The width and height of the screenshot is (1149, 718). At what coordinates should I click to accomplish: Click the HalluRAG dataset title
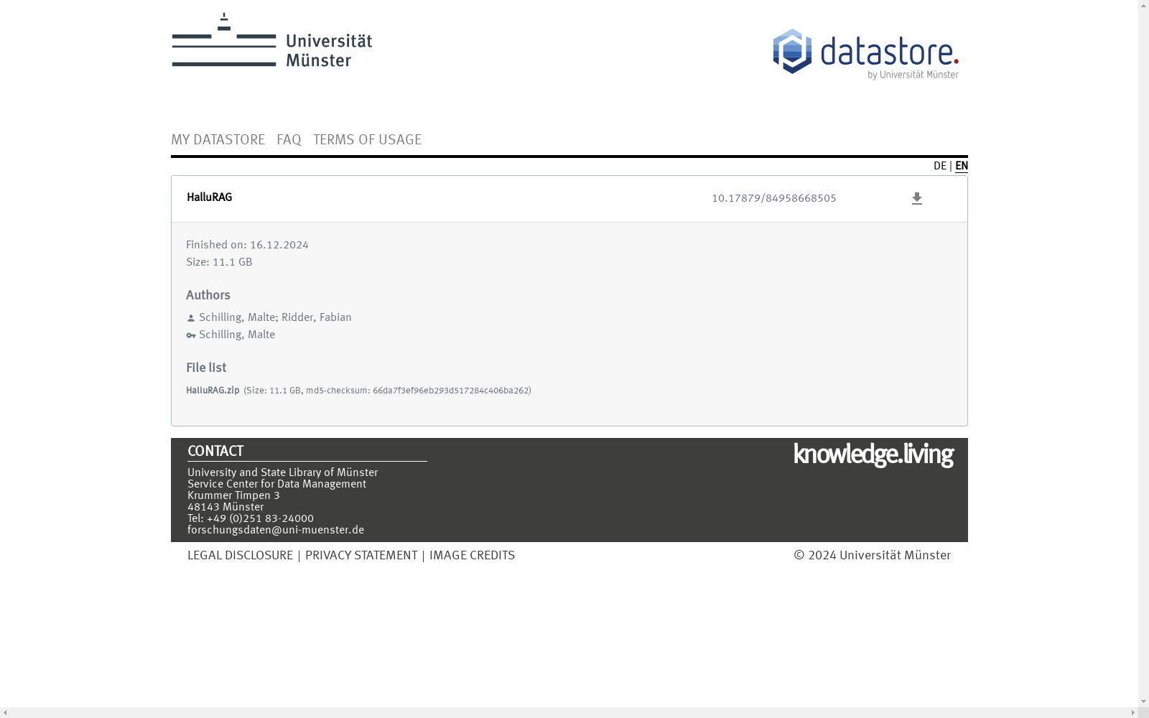[209, 197]
